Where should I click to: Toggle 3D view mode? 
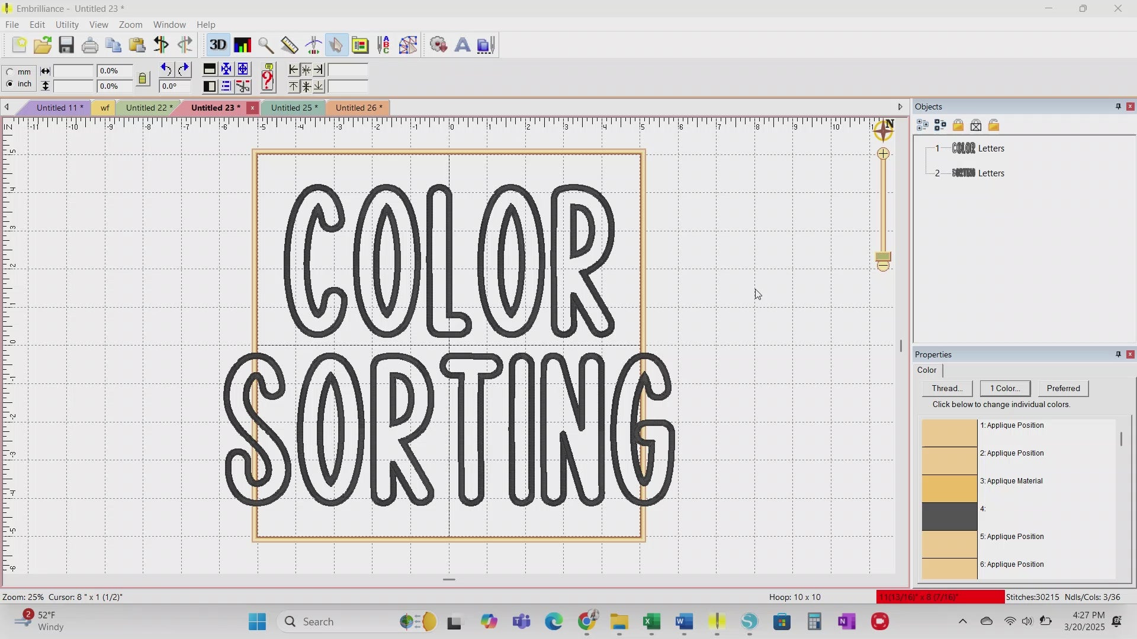coord(218,45)
